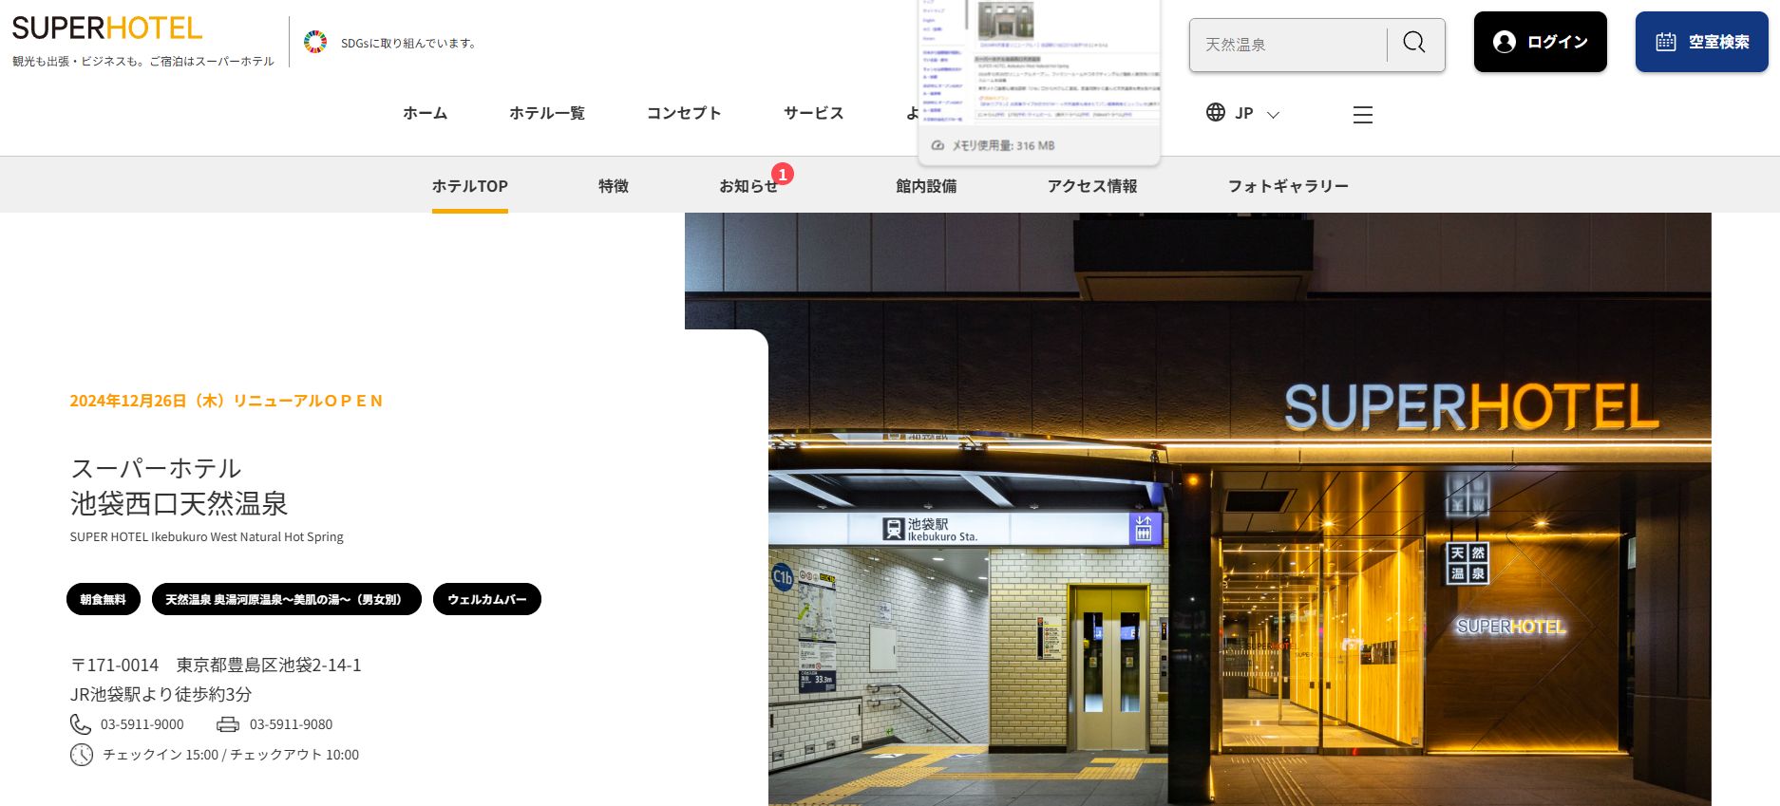Select the 館内設備 tab

926,186
